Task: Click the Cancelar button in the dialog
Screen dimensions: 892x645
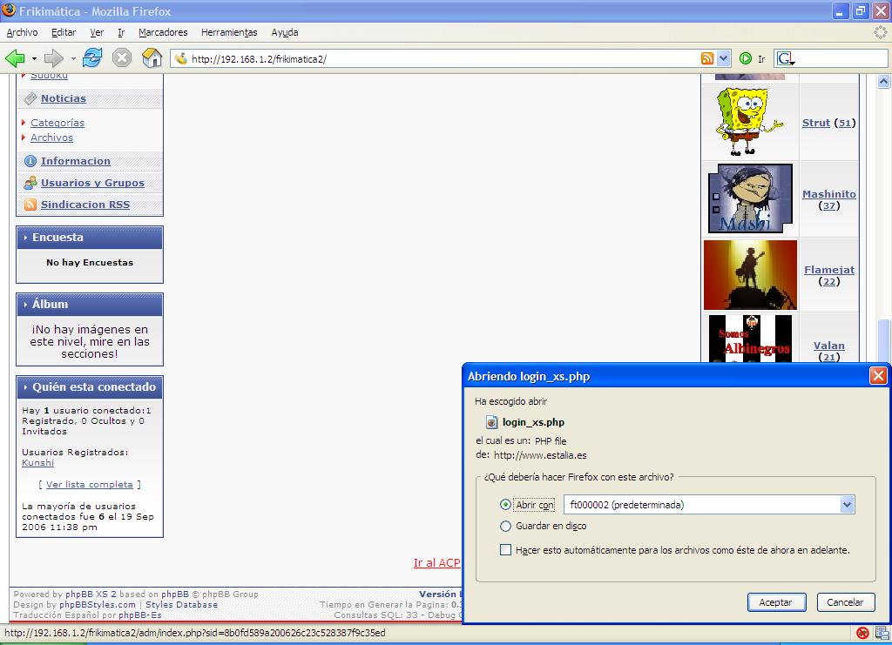Action: 845,602
